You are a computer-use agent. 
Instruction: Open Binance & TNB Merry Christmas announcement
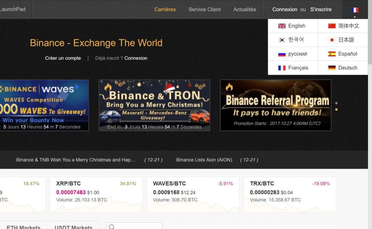pos(76,160)
